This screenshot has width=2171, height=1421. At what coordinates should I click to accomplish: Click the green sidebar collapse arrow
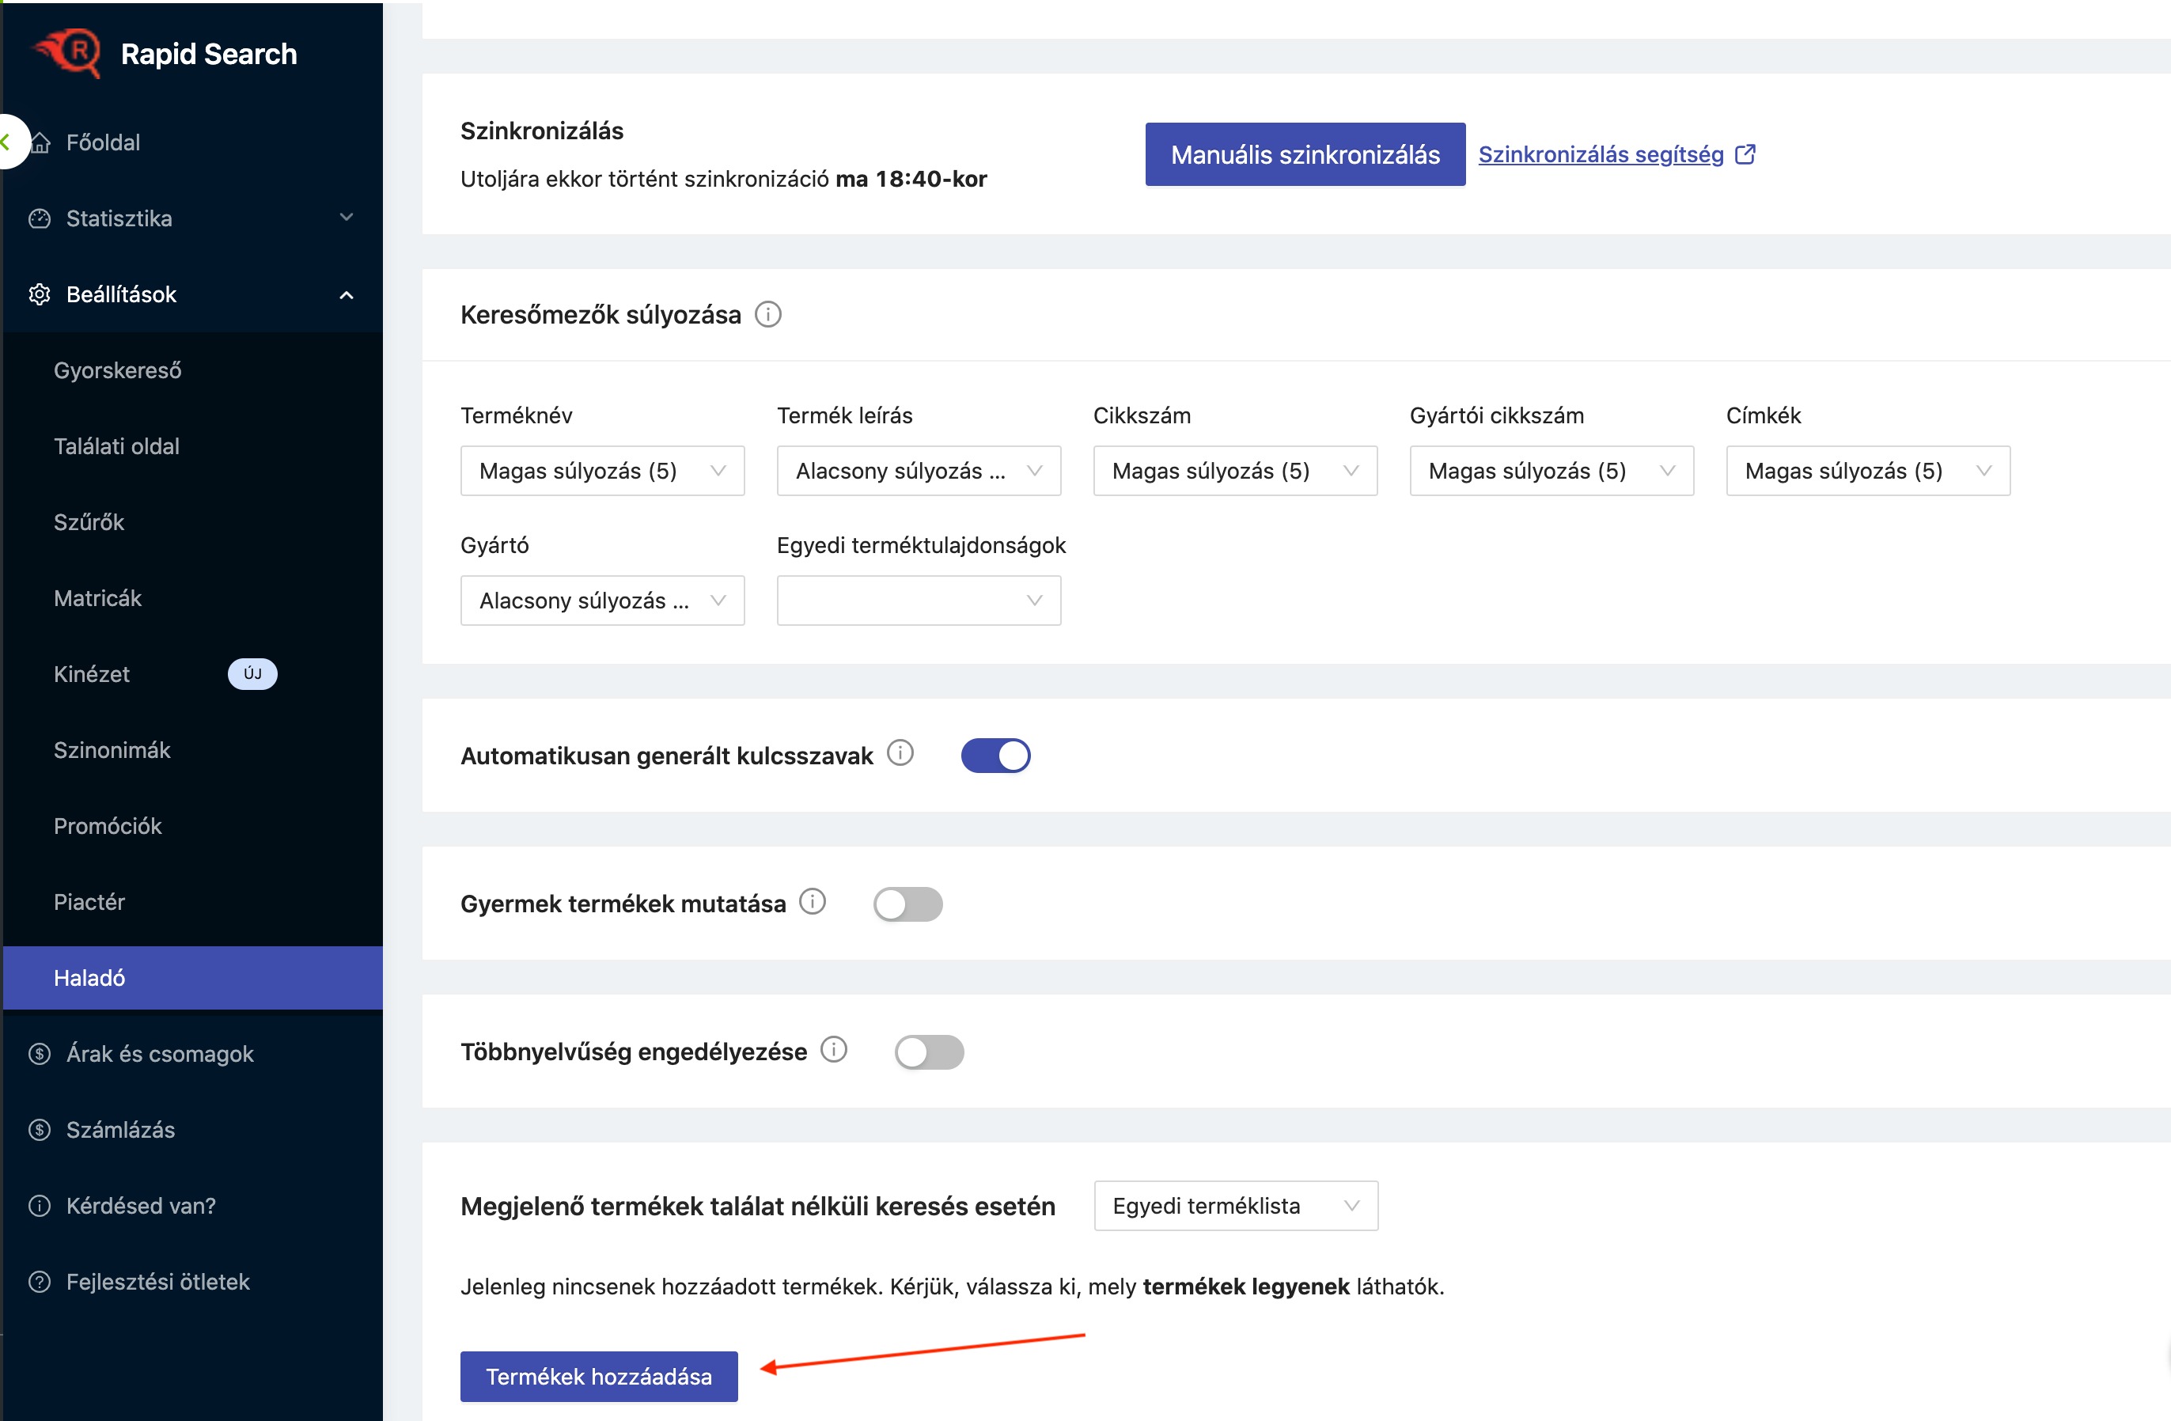(x=6, y=142)
